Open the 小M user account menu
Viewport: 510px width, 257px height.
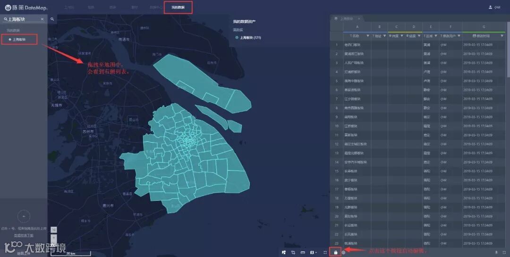coord(494,7)
